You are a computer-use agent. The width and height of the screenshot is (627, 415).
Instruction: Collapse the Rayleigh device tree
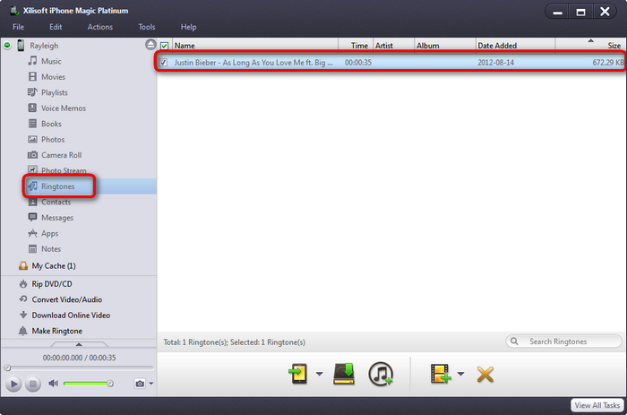pos(8,45)
